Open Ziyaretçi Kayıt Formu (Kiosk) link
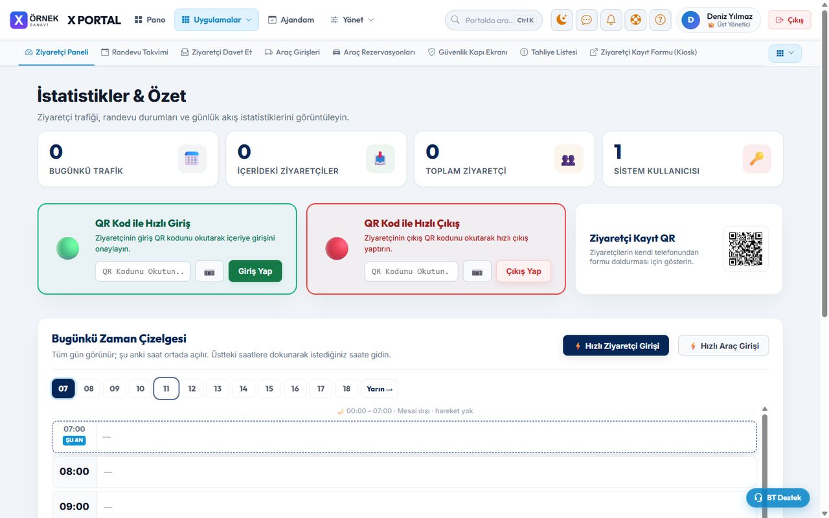This screenshot has width=829, height=518. (x=643, y=52)
